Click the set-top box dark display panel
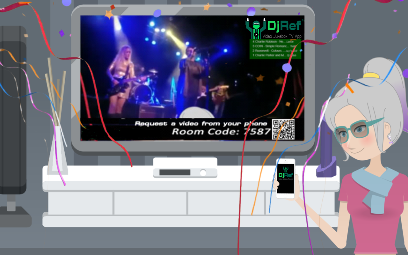 pyautogui.click(x=175, y=172)
